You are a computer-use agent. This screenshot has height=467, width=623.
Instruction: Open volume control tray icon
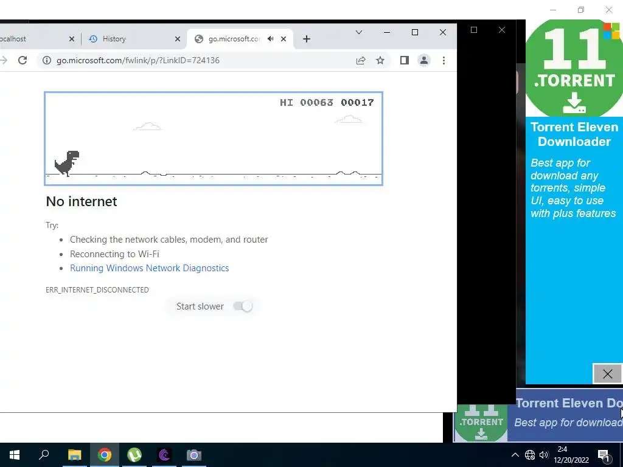544,455
